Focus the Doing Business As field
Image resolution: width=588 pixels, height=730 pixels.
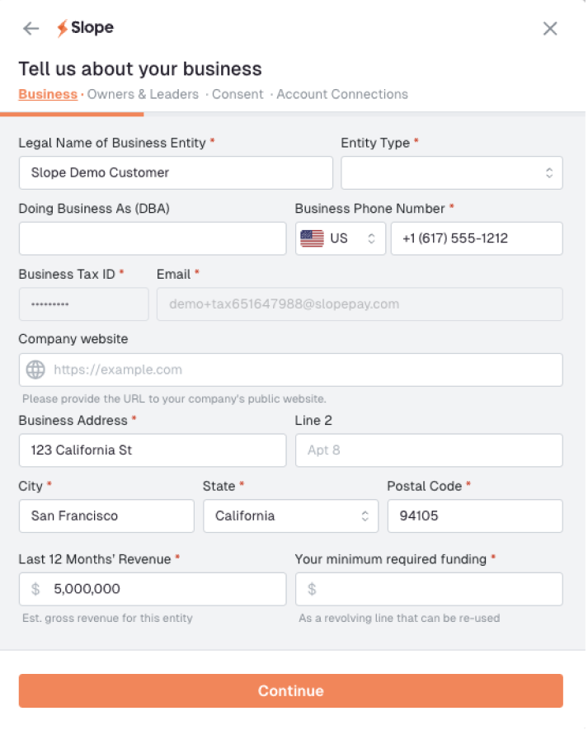tap(153, 238)
